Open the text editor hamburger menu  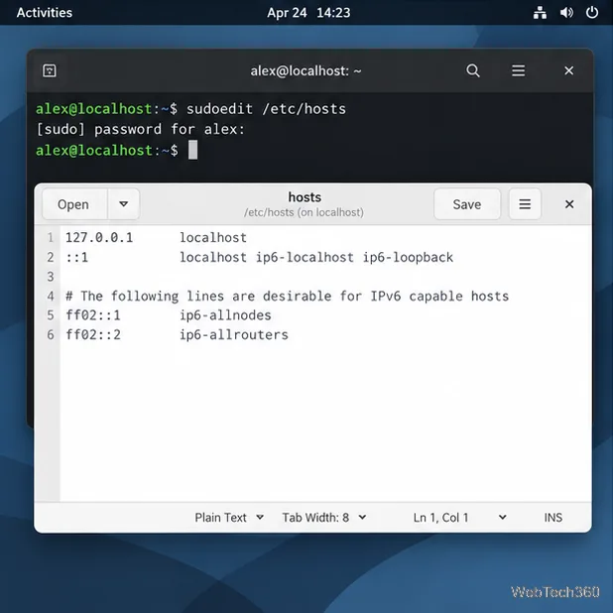click(x=525, y=204)
